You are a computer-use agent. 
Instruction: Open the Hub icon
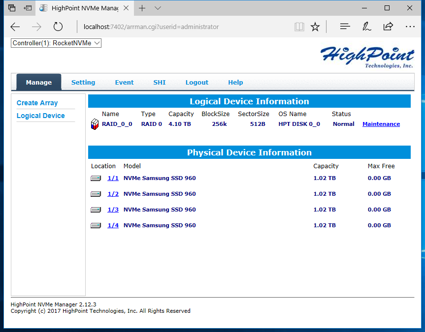[345, 27]
